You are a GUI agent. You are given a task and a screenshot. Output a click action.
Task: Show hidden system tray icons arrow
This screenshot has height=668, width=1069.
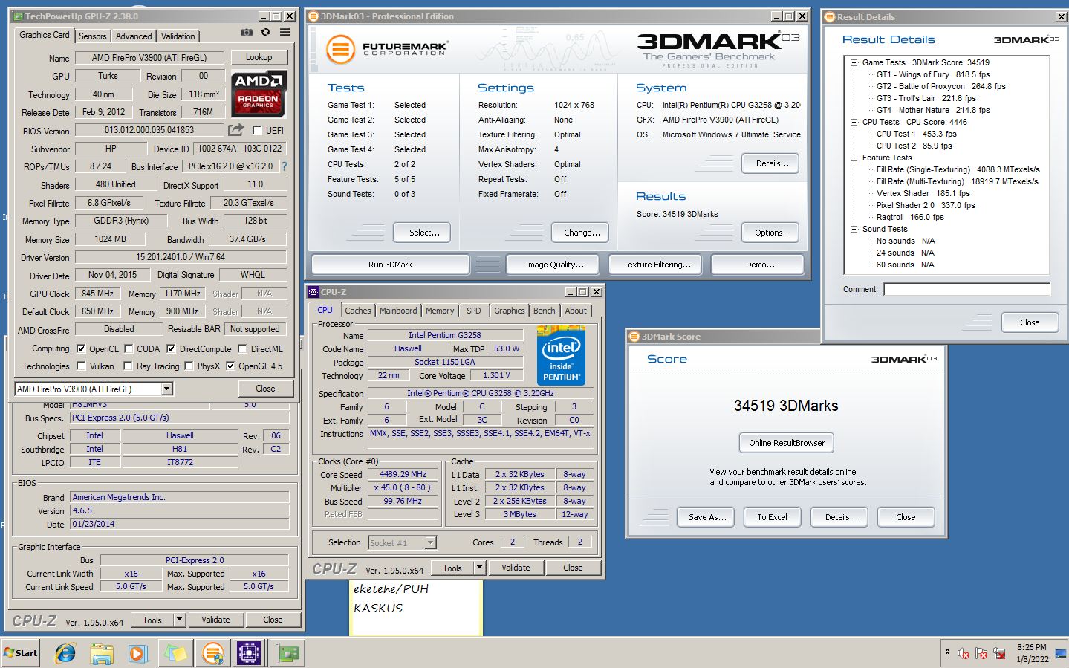(947, 652)
